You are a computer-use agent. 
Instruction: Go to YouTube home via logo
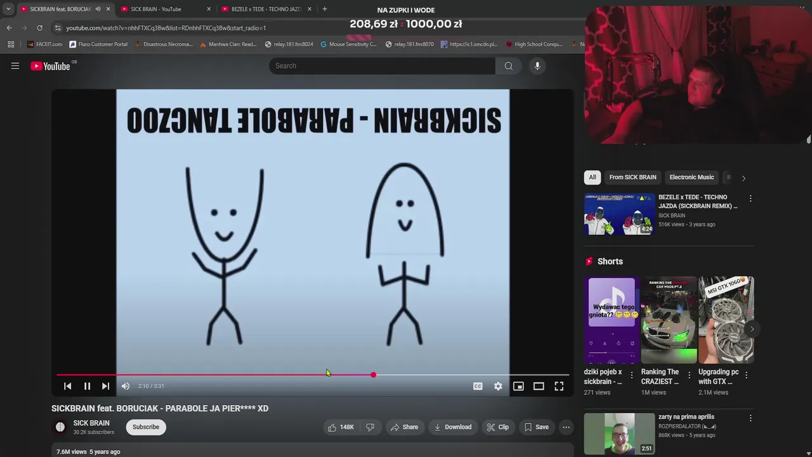[x=50, y=66]
